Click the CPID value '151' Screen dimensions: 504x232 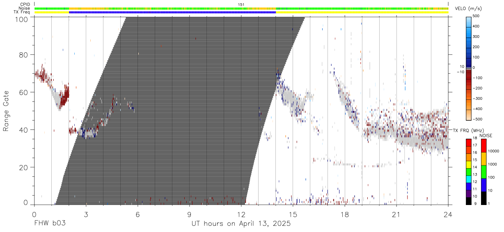click(241, 5)
